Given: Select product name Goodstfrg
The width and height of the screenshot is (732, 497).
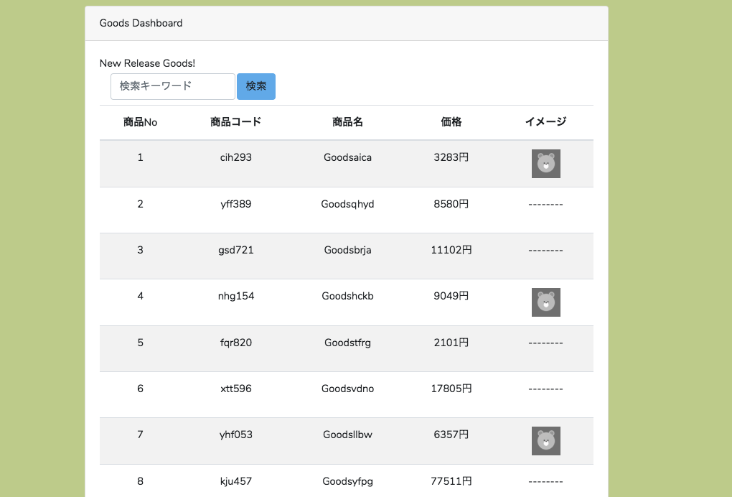Looking at the screenshot, I should pos(347,343).
